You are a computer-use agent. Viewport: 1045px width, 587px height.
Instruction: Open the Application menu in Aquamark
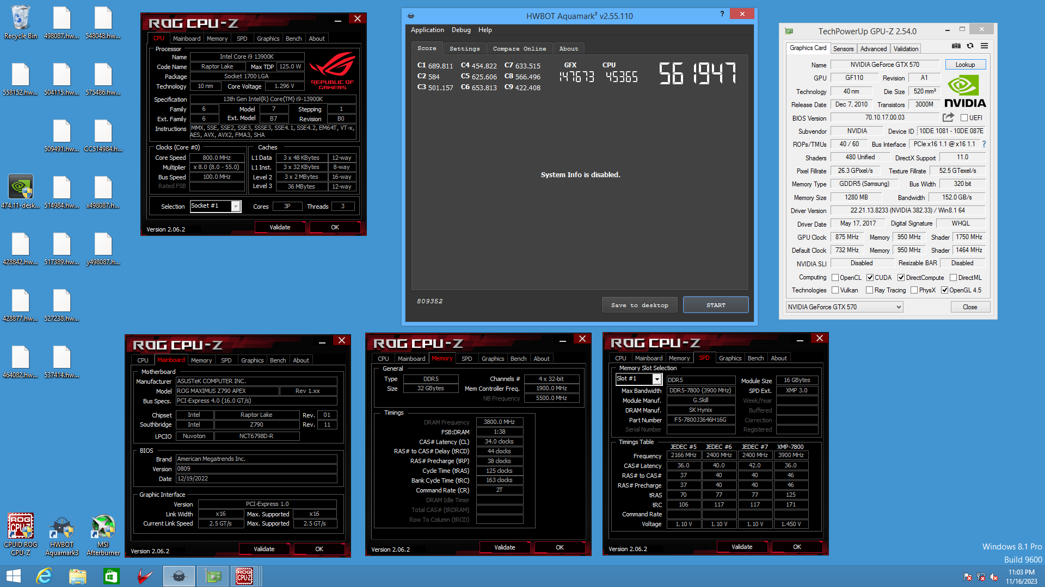pos(427,30)
